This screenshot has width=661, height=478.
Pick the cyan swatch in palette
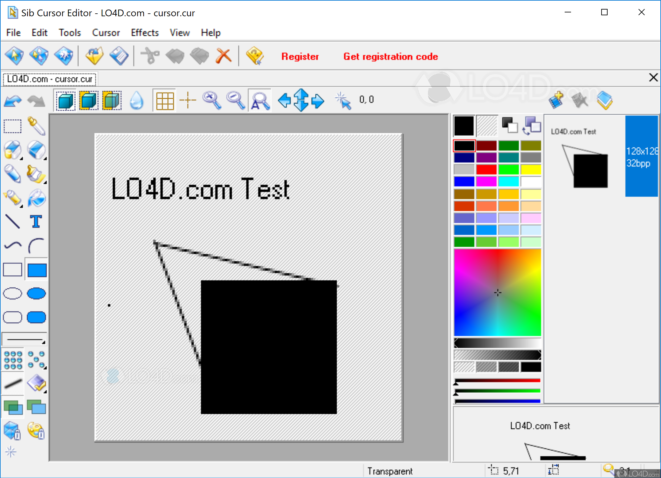(x=508, y=181)
